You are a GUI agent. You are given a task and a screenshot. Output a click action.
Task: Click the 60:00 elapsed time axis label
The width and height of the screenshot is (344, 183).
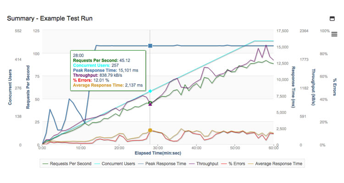(273, 148)
